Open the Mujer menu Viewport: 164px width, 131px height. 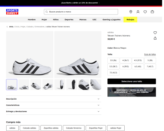click(x=44, y=20)
